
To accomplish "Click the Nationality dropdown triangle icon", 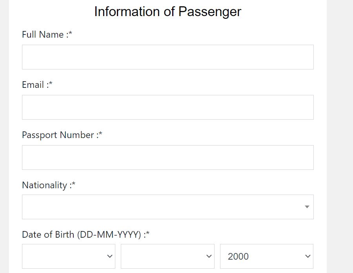I will (x=307, y=207).
